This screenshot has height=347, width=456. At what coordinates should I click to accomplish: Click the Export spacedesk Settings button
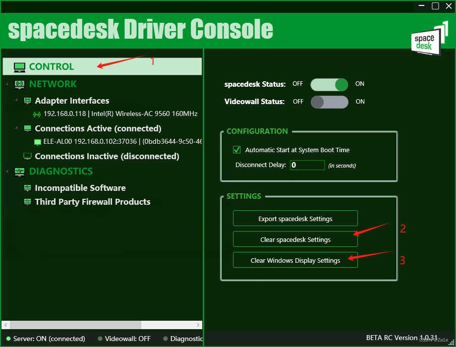point(295,219)
